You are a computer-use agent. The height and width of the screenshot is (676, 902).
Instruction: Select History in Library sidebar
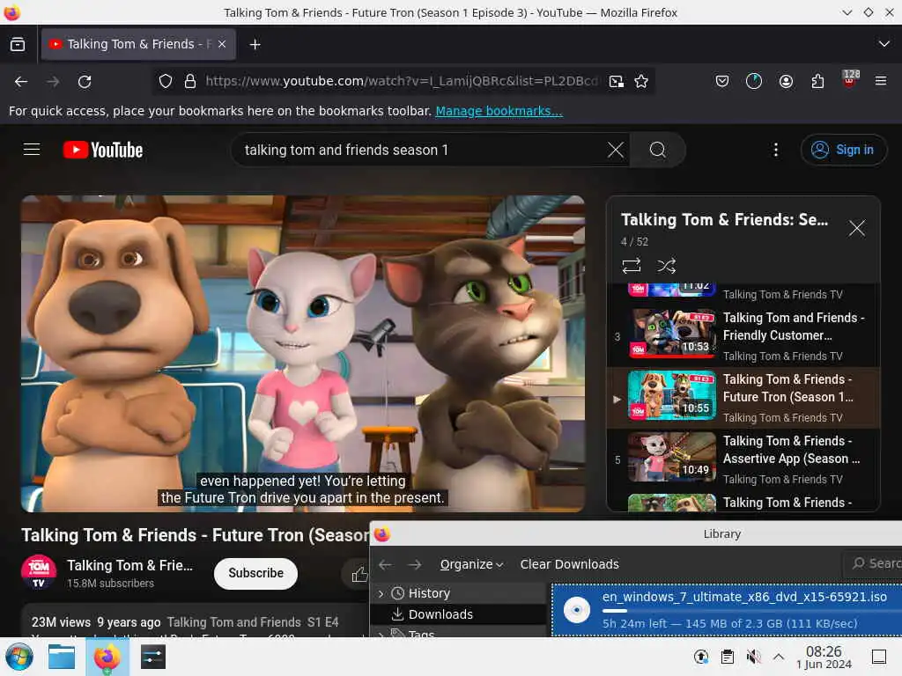tap(429, 593)
